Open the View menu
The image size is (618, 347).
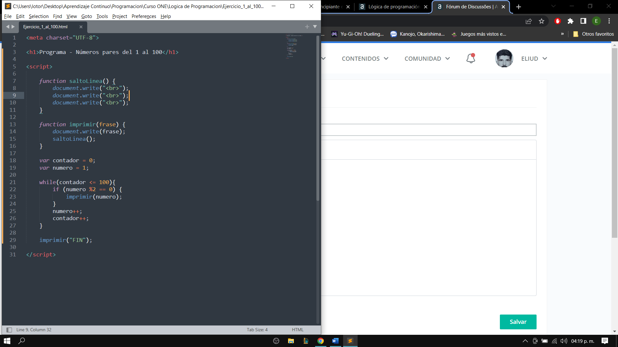point(71,16)
